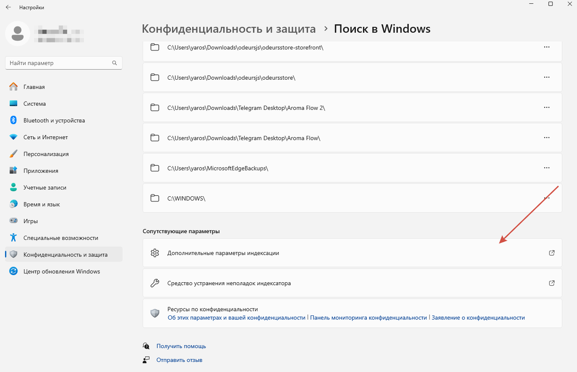577x372 pixels.
Task: Click the search magnifier in Найти параметр
Action: 114,63
